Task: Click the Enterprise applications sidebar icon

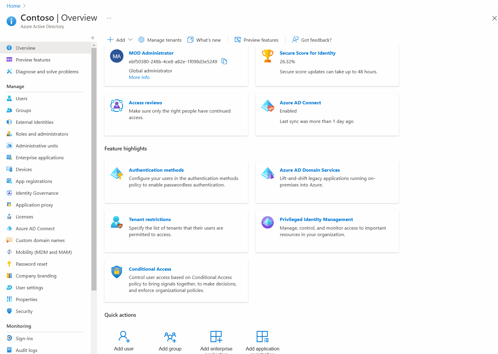Action: [9, 157]
